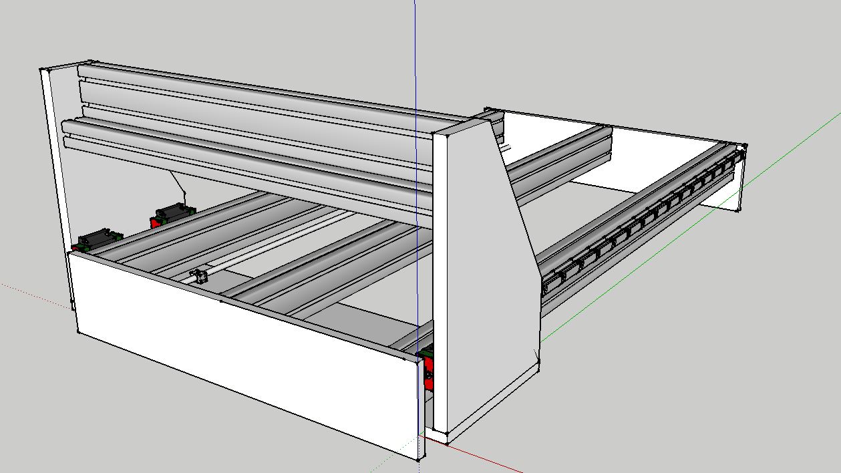Select the second green bearing carriage under gantry
The height and width of the screenshot is (473, 841).
pos(173,214)
